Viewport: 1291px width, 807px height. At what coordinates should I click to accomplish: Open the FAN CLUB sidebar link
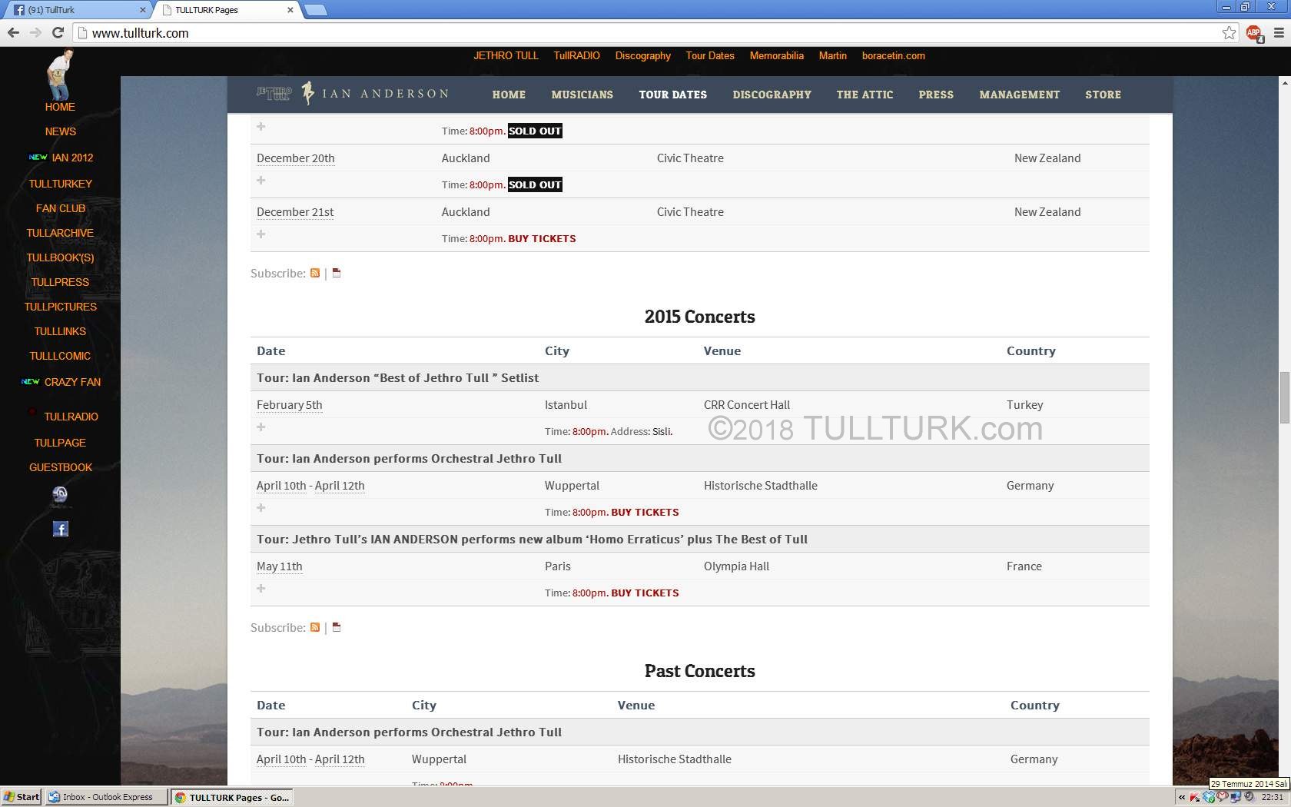60,208
